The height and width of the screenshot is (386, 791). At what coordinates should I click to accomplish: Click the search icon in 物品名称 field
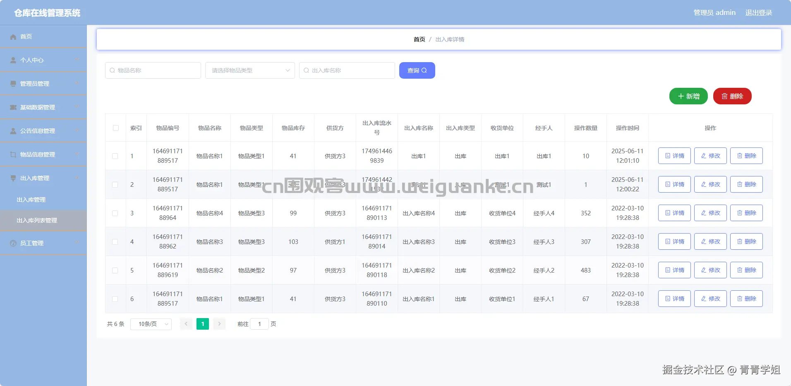point(112,71)
